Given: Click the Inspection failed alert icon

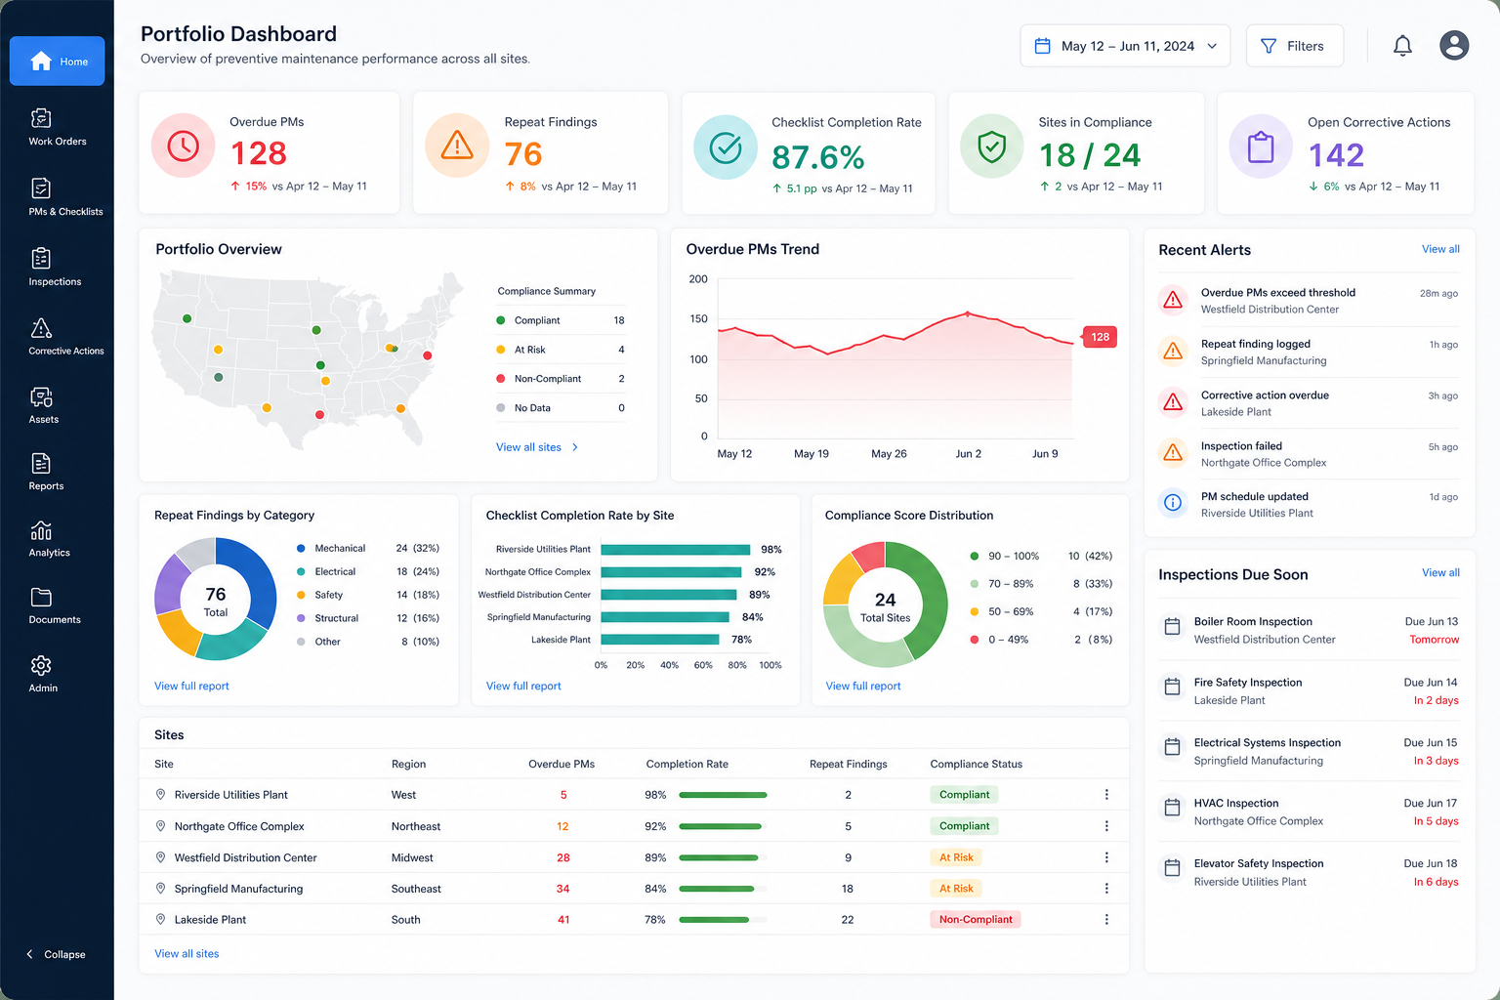Looking at the screenshot, I should click(x=1173, y=452).
